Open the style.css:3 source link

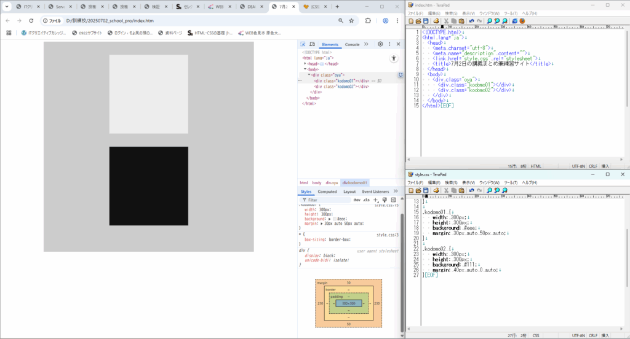[x=388, y=235]
